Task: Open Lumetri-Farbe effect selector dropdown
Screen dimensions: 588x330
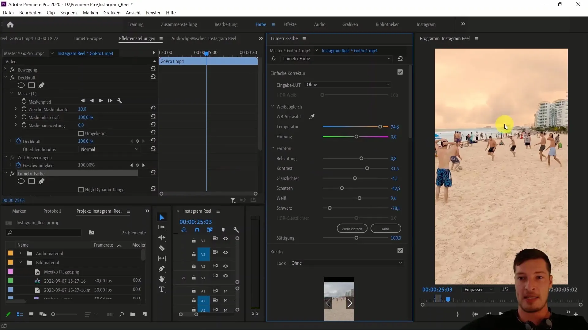Action: pyautogui.click(x=337, y=59)
